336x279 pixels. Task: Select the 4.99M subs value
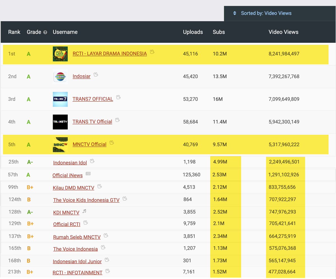[220, 162]
